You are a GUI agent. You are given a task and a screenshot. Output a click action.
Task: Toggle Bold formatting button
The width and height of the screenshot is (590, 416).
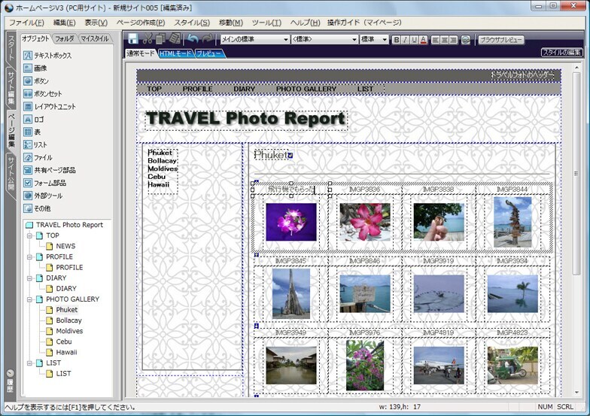coord(396,39)
